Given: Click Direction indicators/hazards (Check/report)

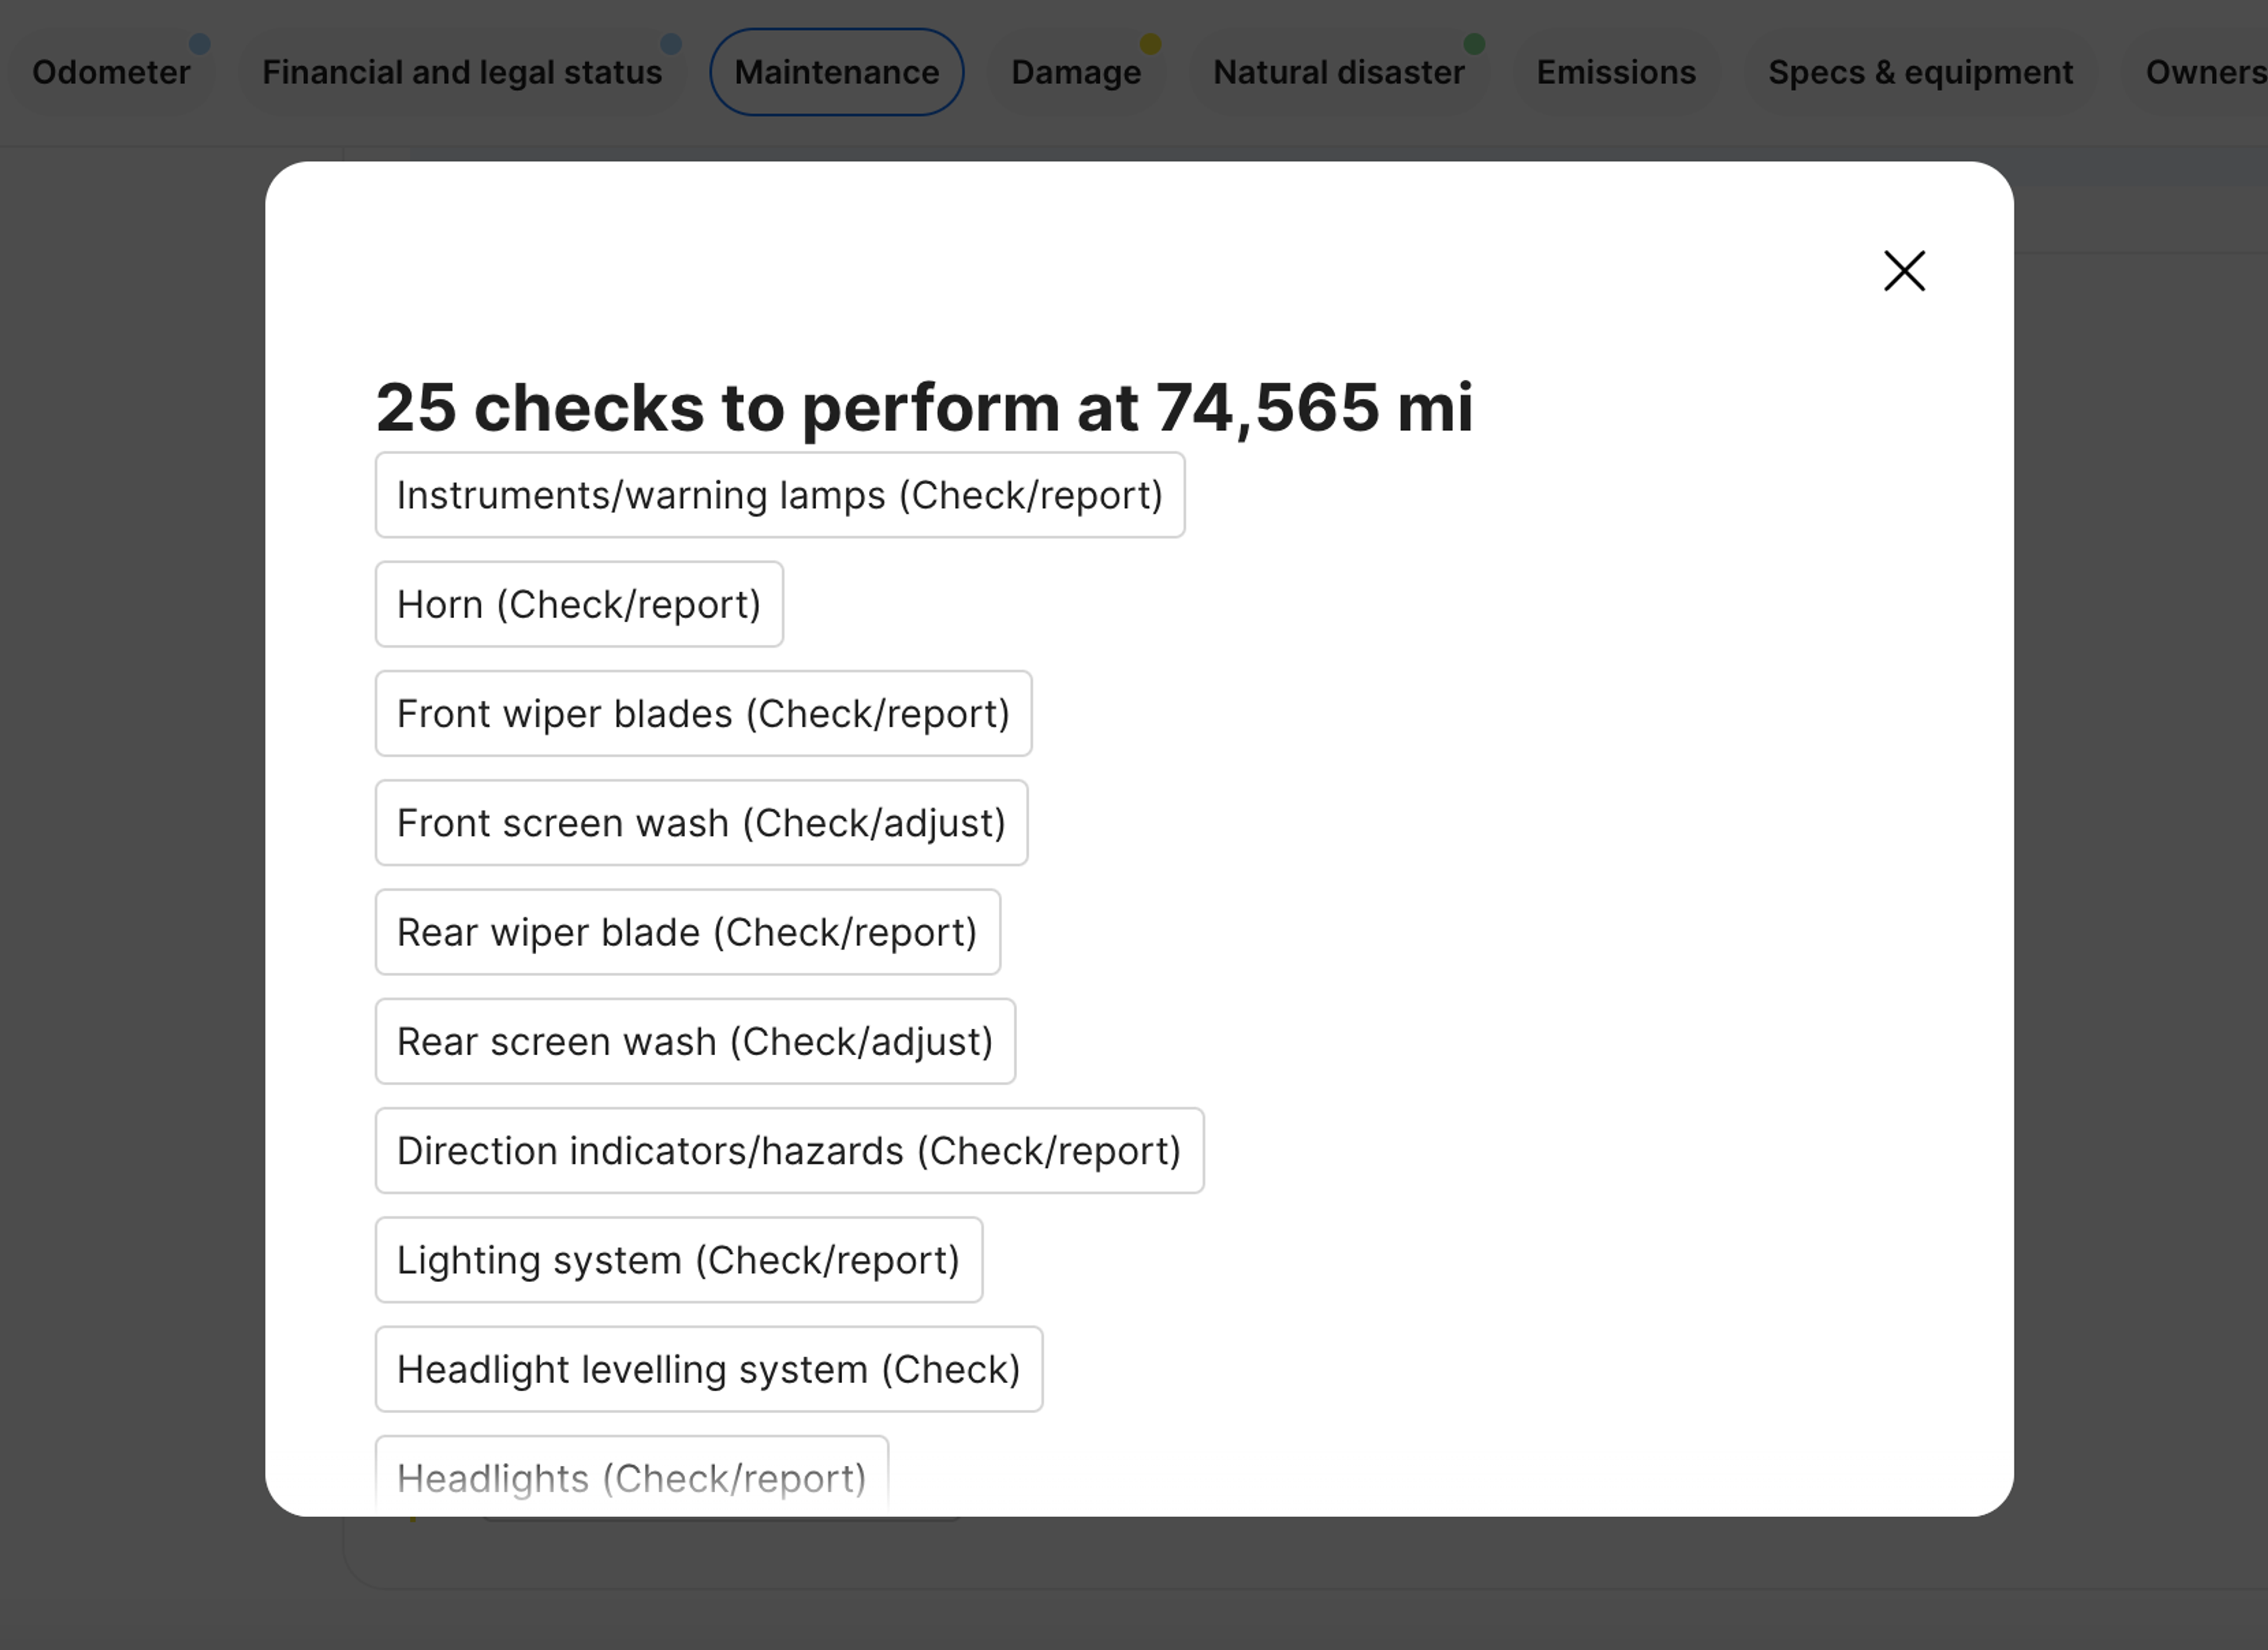Looking at the screenshot, I should click(x=789, y=1150).
